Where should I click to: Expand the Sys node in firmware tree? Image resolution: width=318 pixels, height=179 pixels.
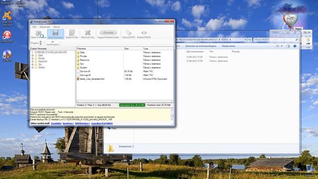pyautogui.click(x=32, y=64)
